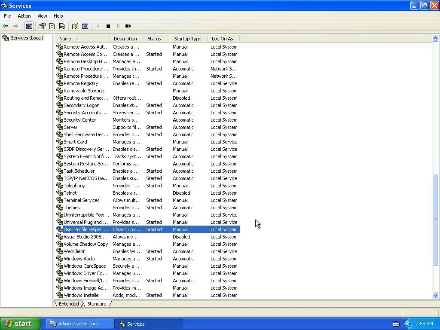
Task: Click the keyboard tray icon
Action: (396, 324)
